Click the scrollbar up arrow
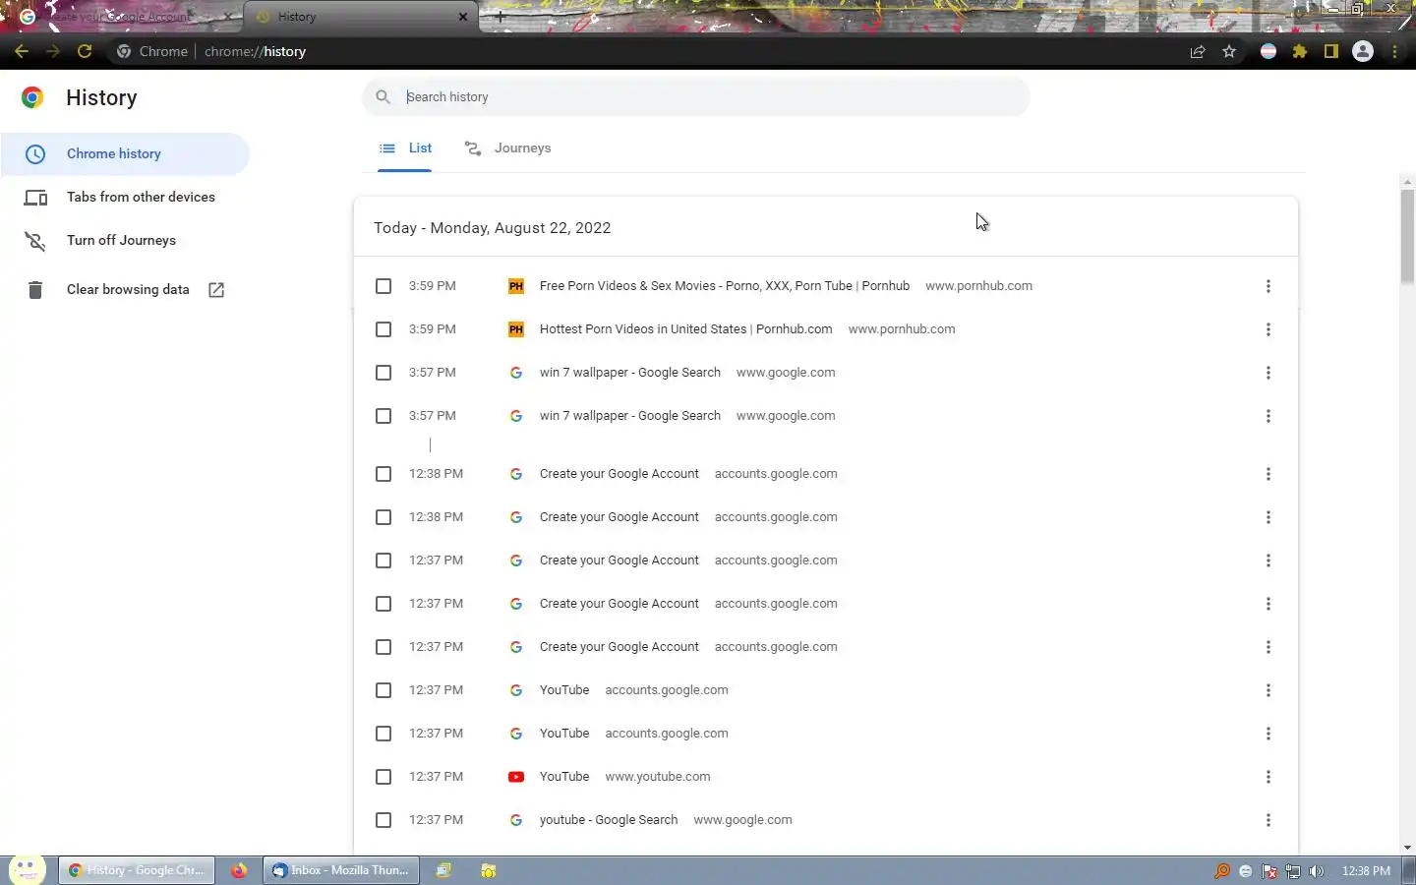1416x885 pixels. [1407, 182]
